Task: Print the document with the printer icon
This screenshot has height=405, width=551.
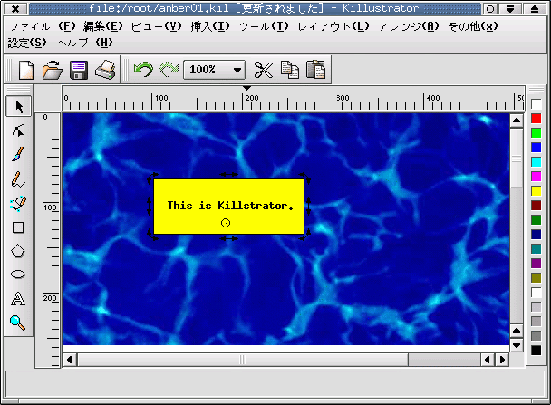Action: click(x=105, y=70)
